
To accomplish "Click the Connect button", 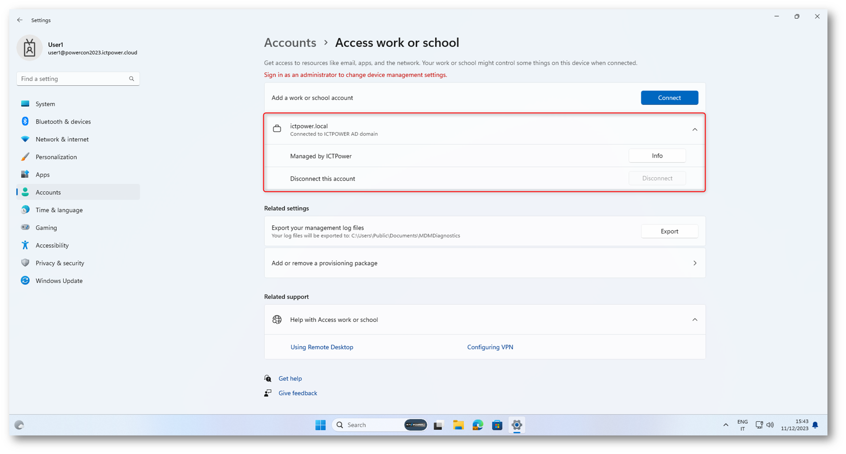I will click(669, 98).
